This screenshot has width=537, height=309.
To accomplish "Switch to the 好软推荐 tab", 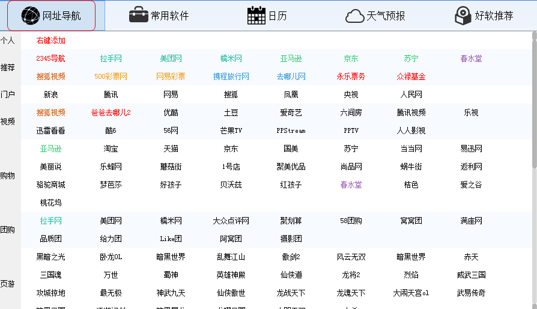I will click(484, 16).
